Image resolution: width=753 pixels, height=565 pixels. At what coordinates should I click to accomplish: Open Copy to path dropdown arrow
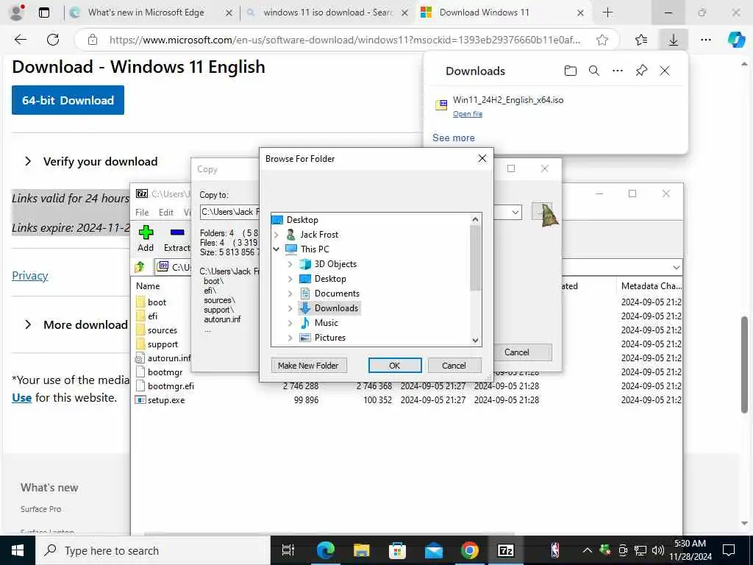[x=515, y=212]
